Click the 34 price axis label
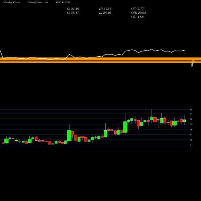The height and width of the screenshot is (201, 201). pyautogui.click(x=191, y=119)
